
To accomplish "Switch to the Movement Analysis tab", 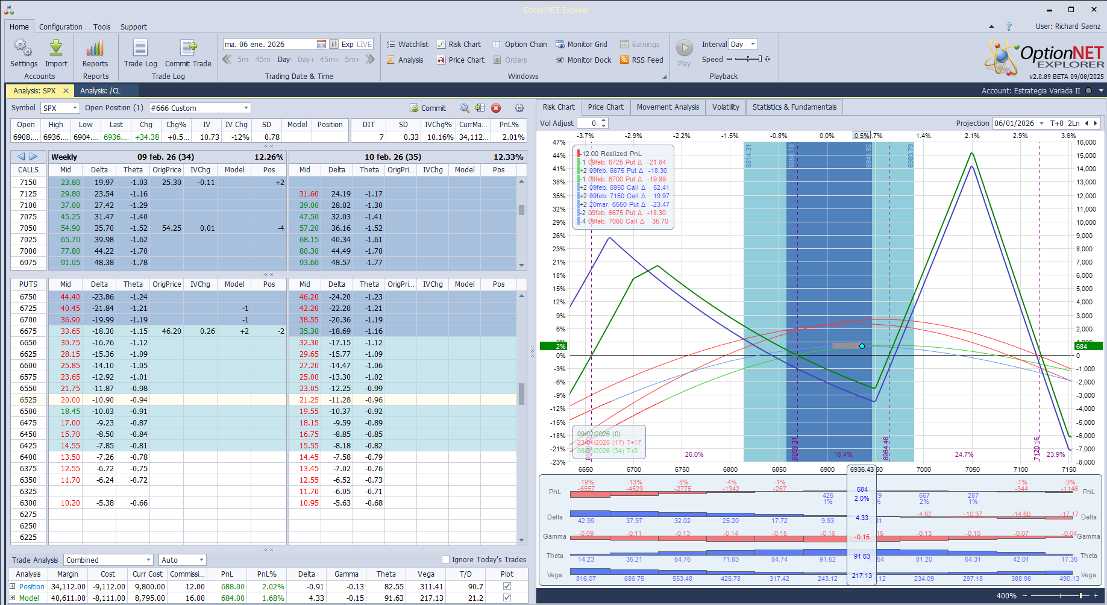I will point(668,107).
